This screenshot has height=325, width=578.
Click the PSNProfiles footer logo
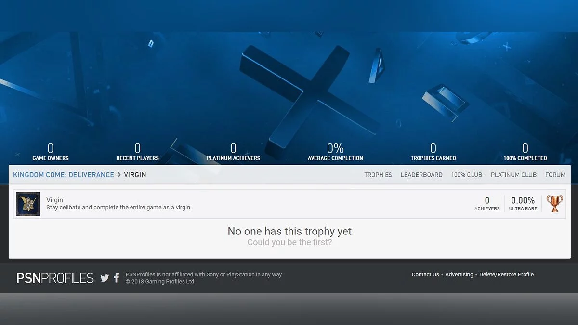pos(55,278)
